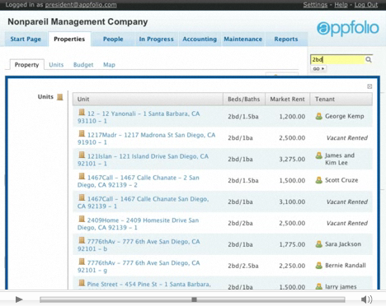The width and height of the screenshot is (386, 306).
Task: Open the 2409 Homesite Drive unit link
Action: coord(138,224)
